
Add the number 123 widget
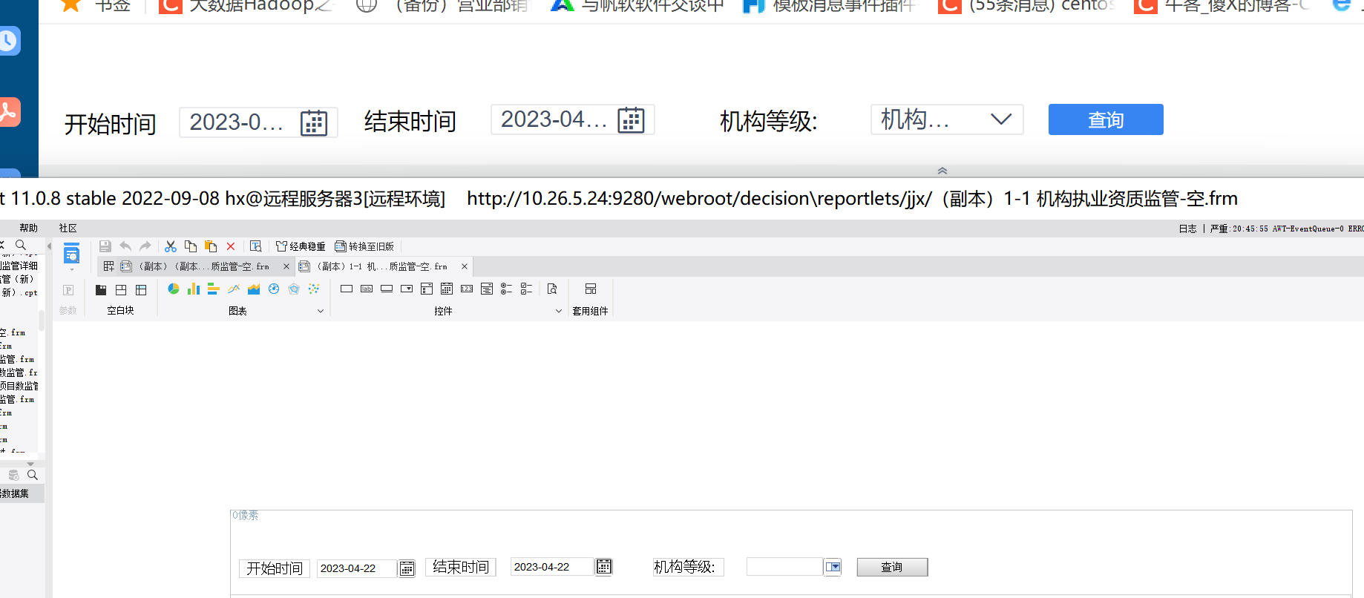(x=467, y=289)
